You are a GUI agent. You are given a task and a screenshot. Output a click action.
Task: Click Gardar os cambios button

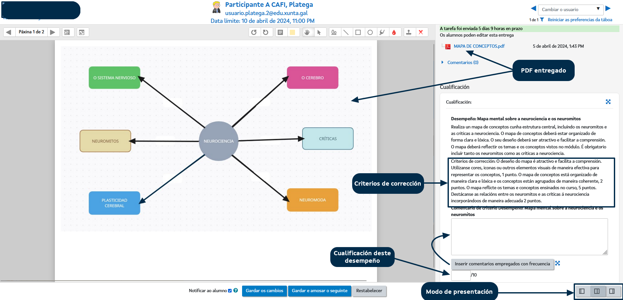pyautogui.click(x=264, y=291)
